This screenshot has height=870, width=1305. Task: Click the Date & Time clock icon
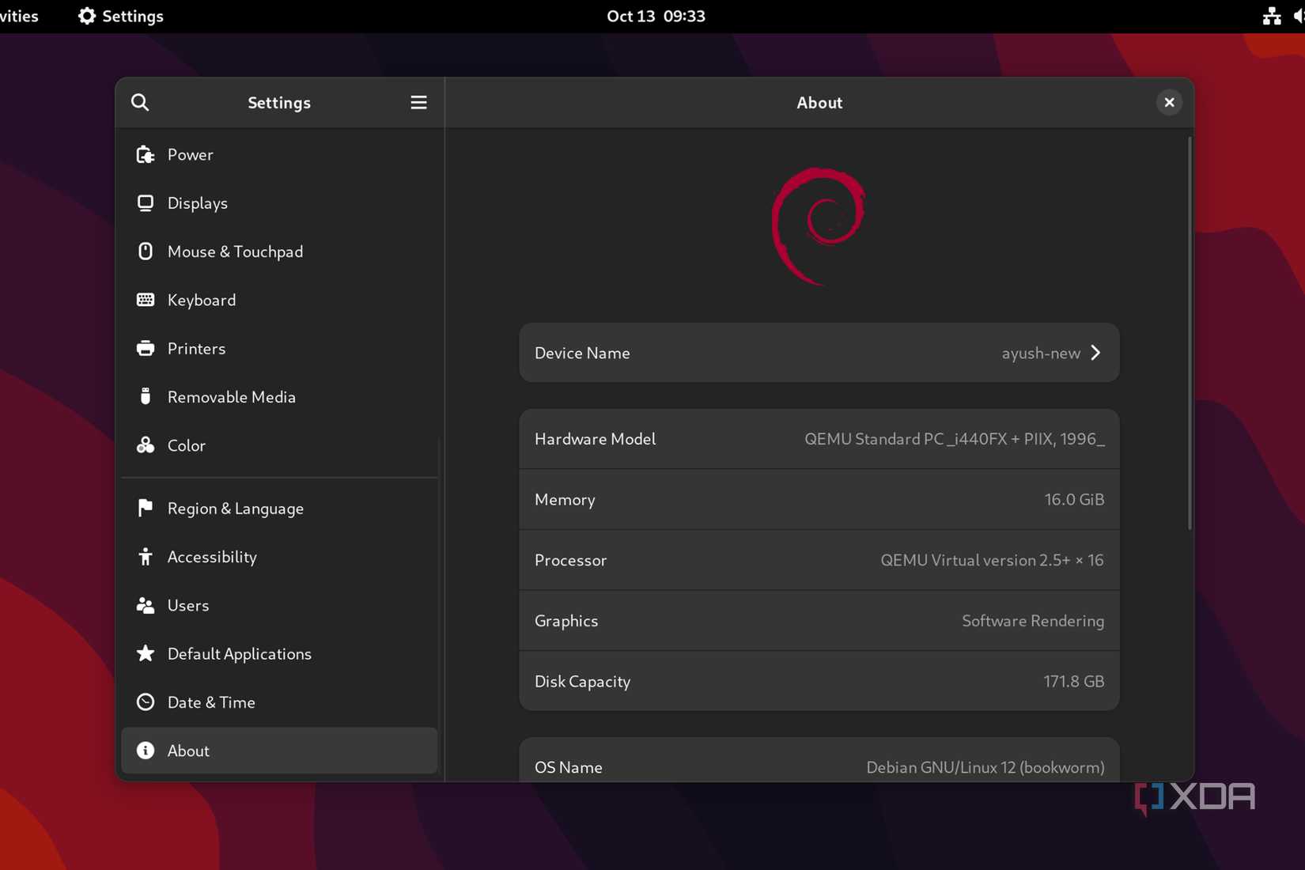[x=146, y=702]
